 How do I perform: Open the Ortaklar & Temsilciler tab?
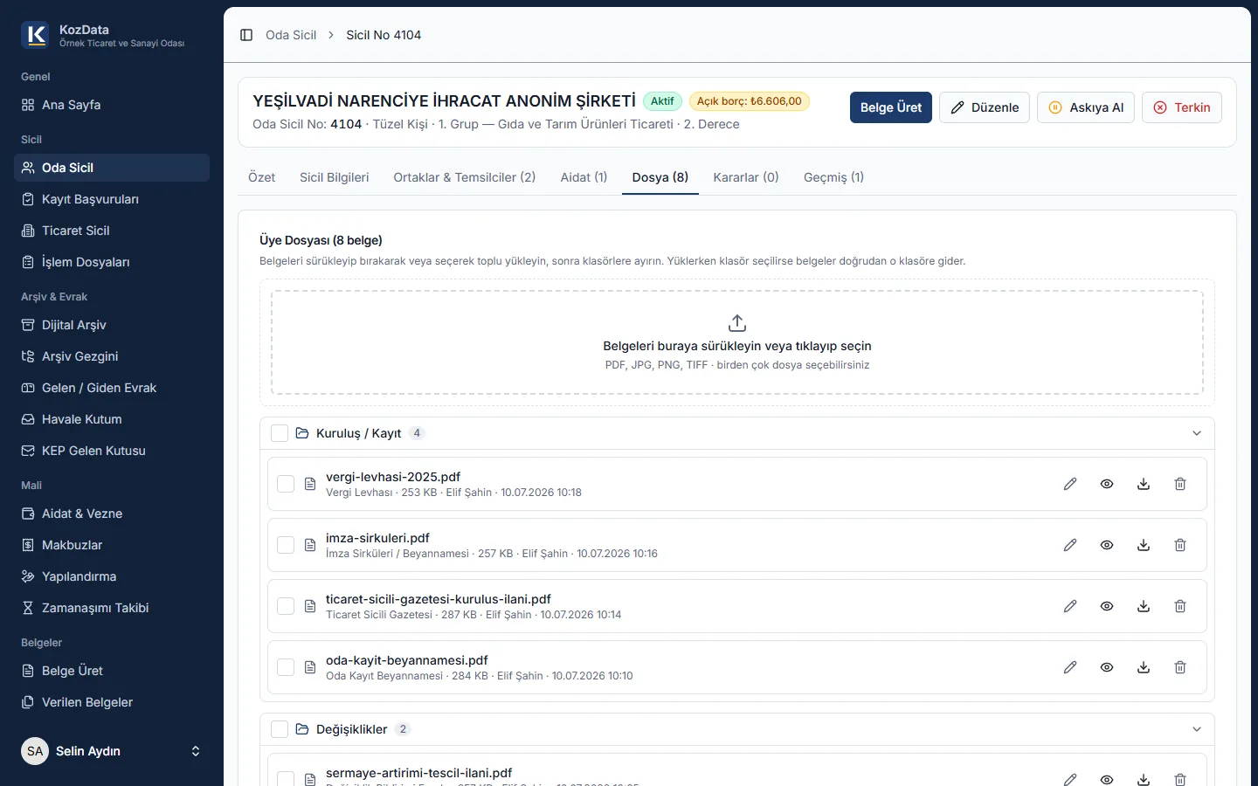point(465,177)
